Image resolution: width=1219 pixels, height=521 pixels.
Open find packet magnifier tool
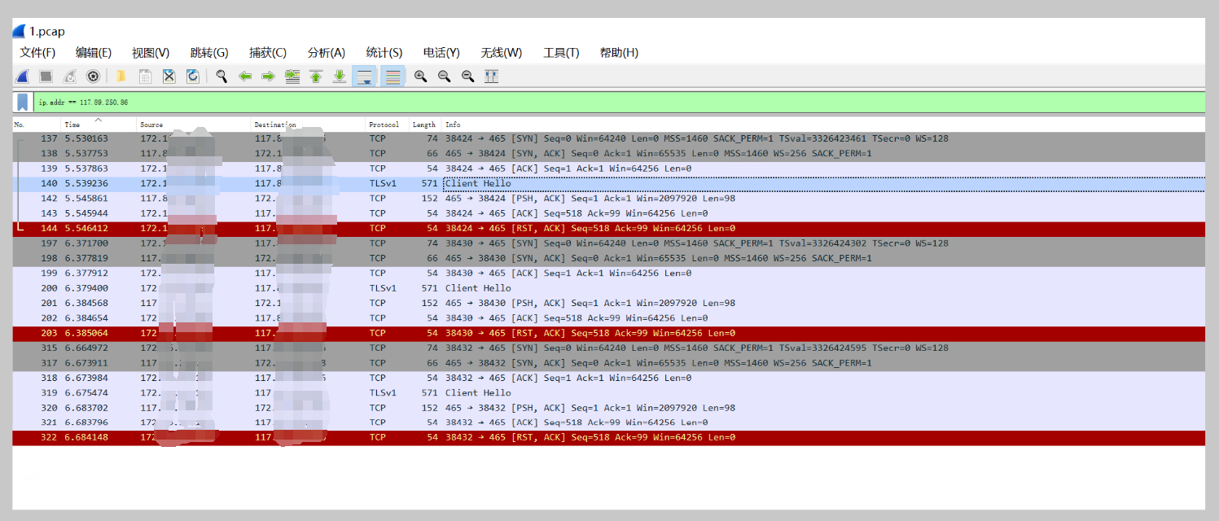click(221, 77)
